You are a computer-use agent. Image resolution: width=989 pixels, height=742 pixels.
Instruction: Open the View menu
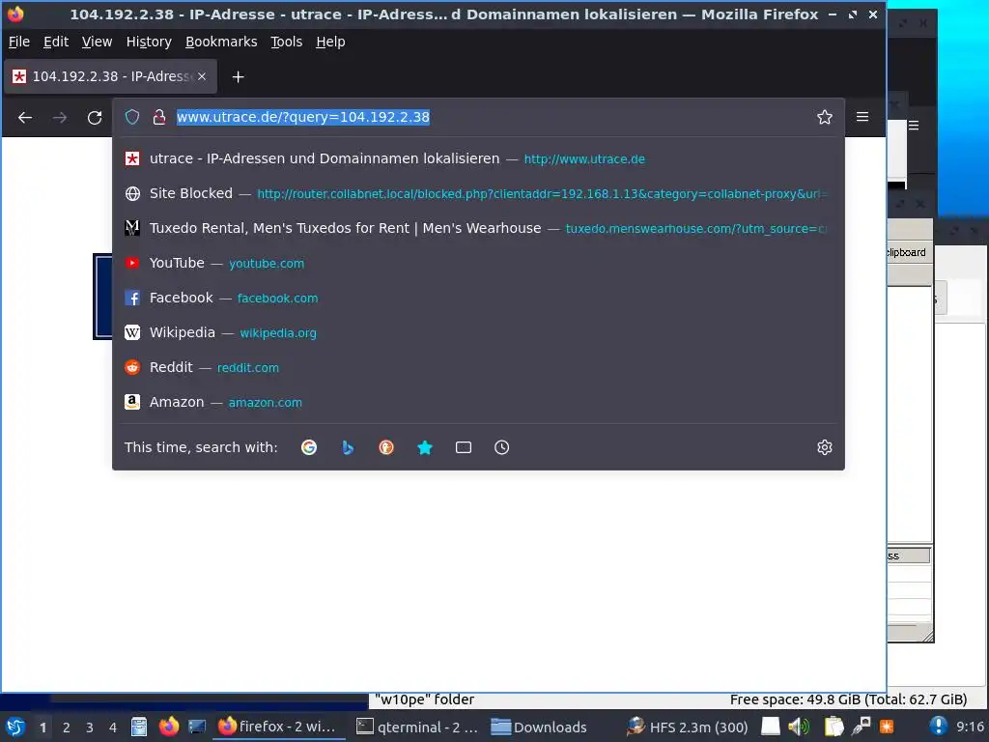98,42
